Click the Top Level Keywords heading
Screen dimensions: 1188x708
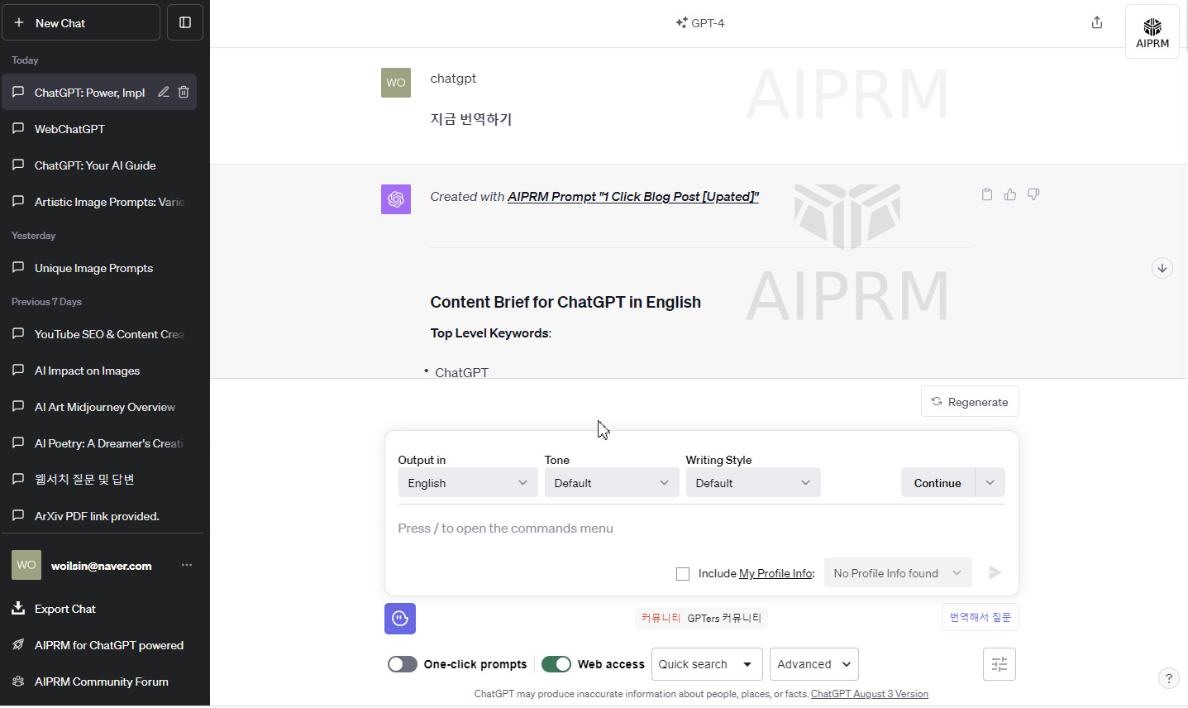click(x=490, y=333)
